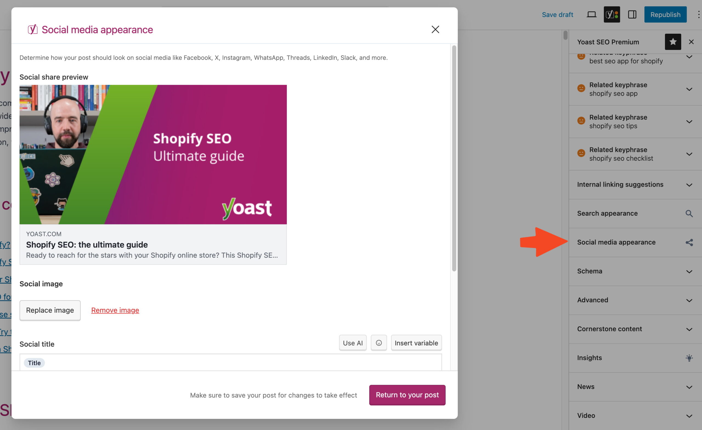Expand the Advanced section

tap(689, 300)
